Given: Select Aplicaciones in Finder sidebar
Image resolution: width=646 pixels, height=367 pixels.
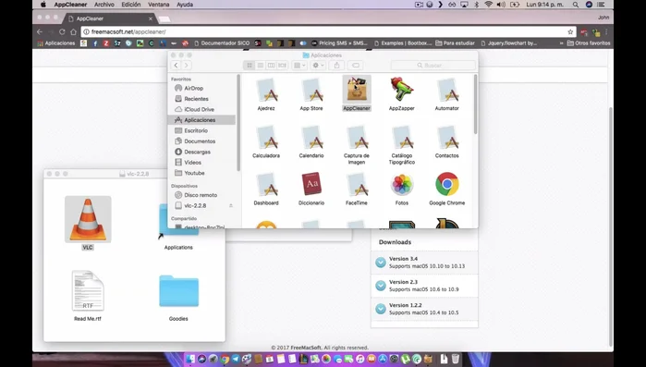Looking at the screenshot, I should click(201, 120).
